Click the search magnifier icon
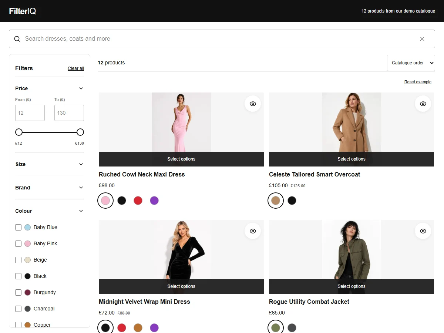 point(17,39)
